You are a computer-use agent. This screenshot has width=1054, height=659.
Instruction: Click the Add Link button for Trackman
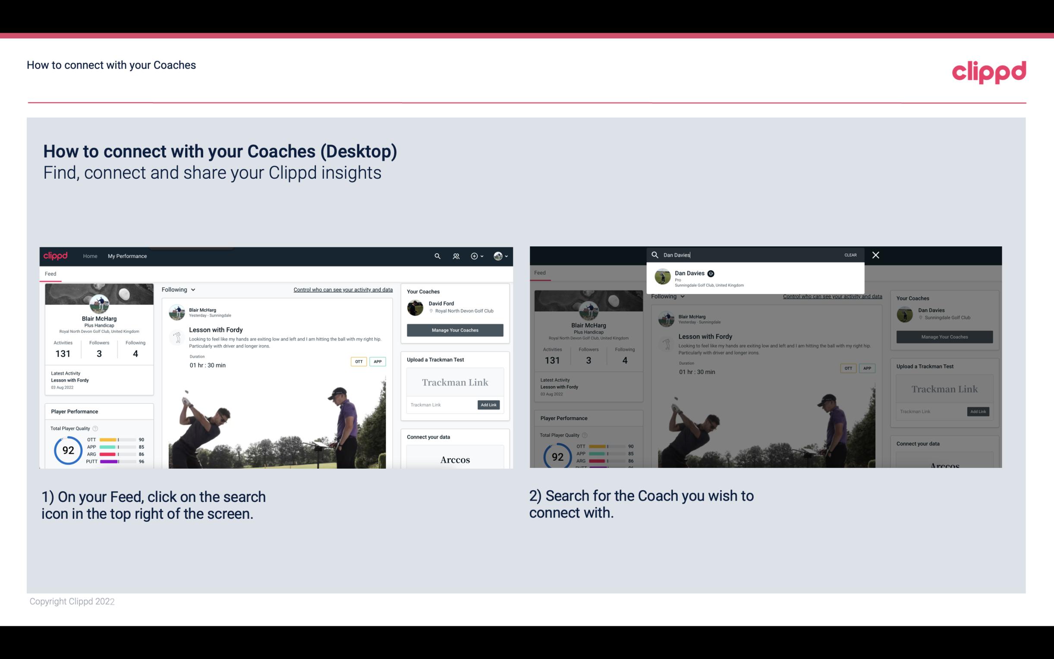pos(489,405)
